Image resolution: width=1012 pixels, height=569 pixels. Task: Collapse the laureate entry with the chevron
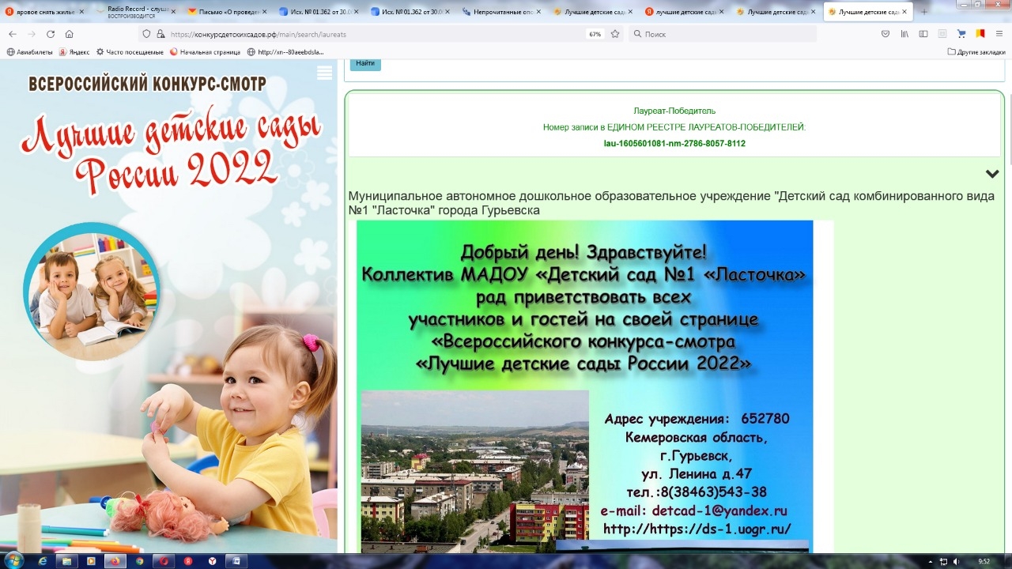(992, 174)
